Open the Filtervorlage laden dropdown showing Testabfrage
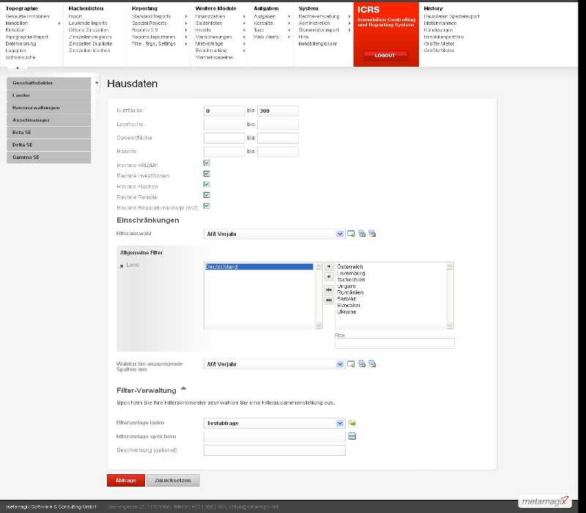The image size is (586, 513). [x=274, y=424]
